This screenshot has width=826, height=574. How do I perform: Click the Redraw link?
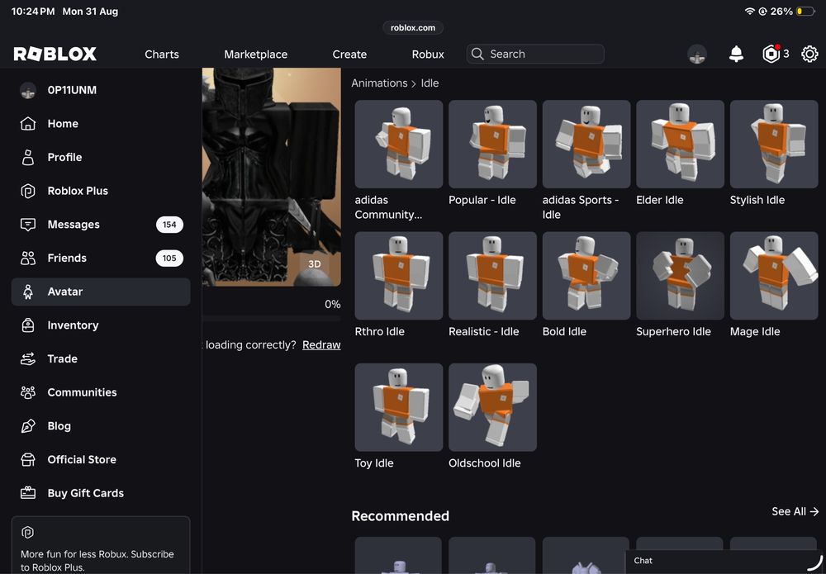click(321, 345)
